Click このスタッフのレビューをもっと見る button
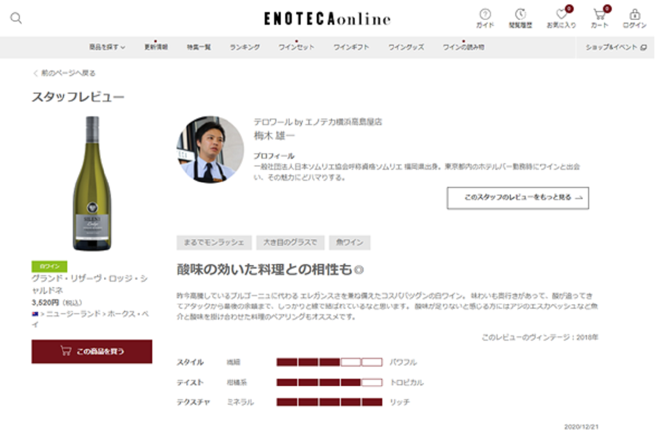Viewport: 662px width, 446px height. coord(517,197)
